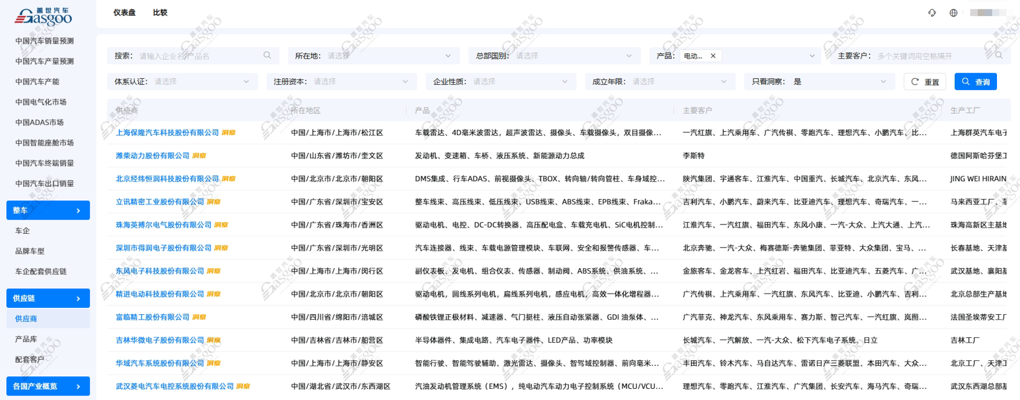Select 配套客户 in sidebar

[x=30, y=360]
